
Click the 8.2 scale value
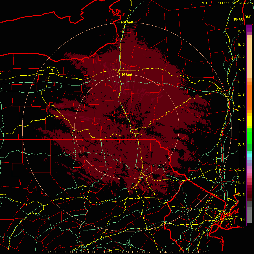tap(241, 57)
